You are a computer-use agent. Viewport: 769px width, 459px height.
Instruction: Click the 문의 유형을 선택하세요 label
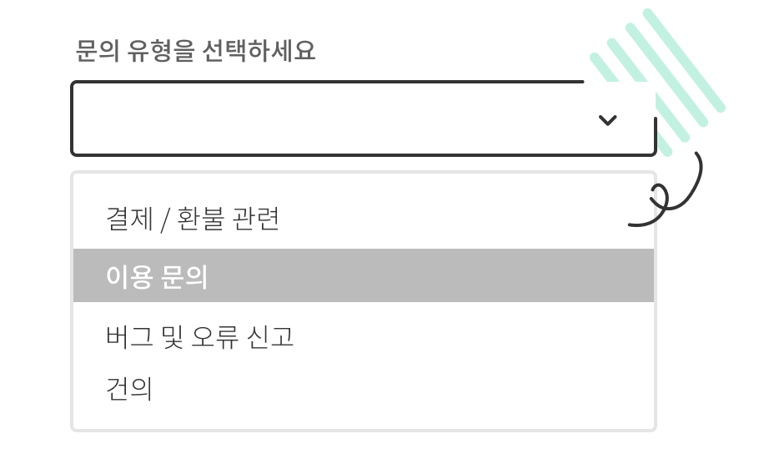coord(195,51)
